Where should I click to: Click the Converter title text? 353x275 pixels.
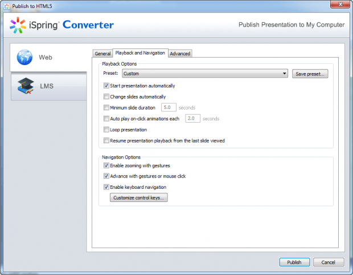point(88,25)
